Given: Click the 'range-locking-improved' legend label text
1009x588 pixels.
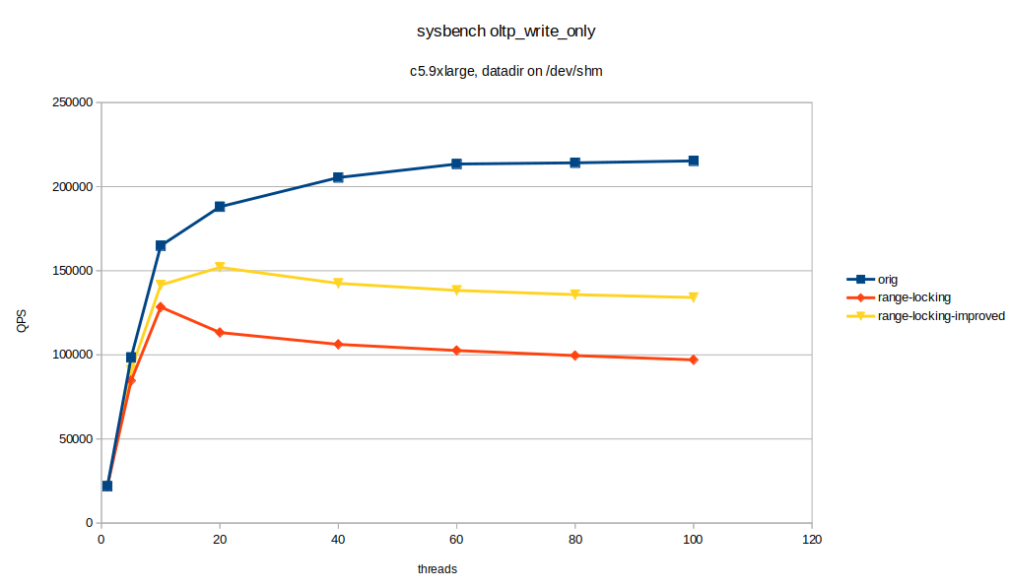Looking at the screenshot, I should [x=940, y=316].
